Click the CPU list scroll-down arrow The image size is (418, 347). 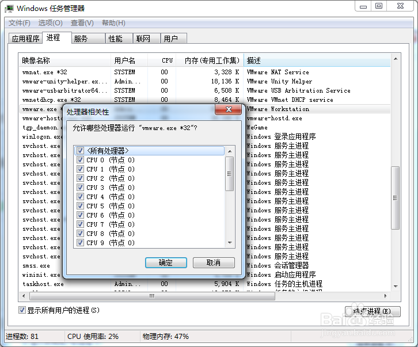230,243
